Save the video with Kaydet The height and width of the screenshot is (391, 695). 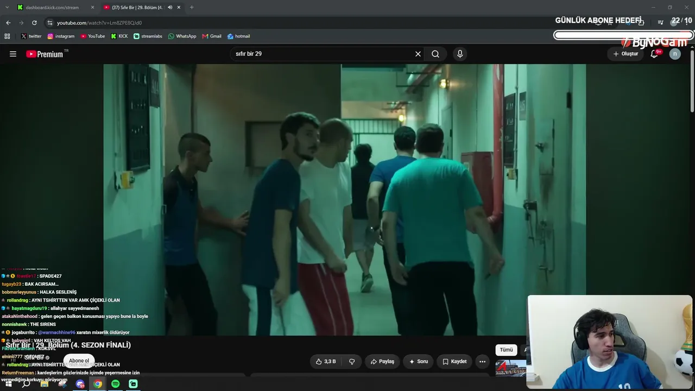point(454,362)
